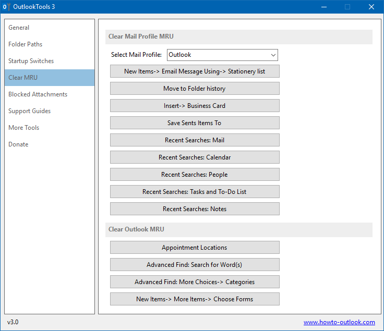Clear the Insert Business Card list
Viewport: 384px width, 331px height.
[195, 106]
